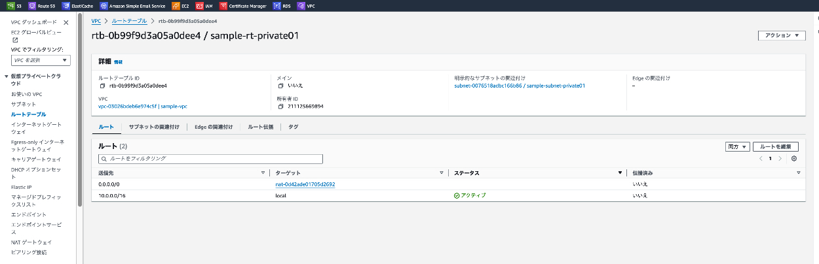Copy the owner ID 211125669894
Screen dimensions: 819x264
pos(280,106)
